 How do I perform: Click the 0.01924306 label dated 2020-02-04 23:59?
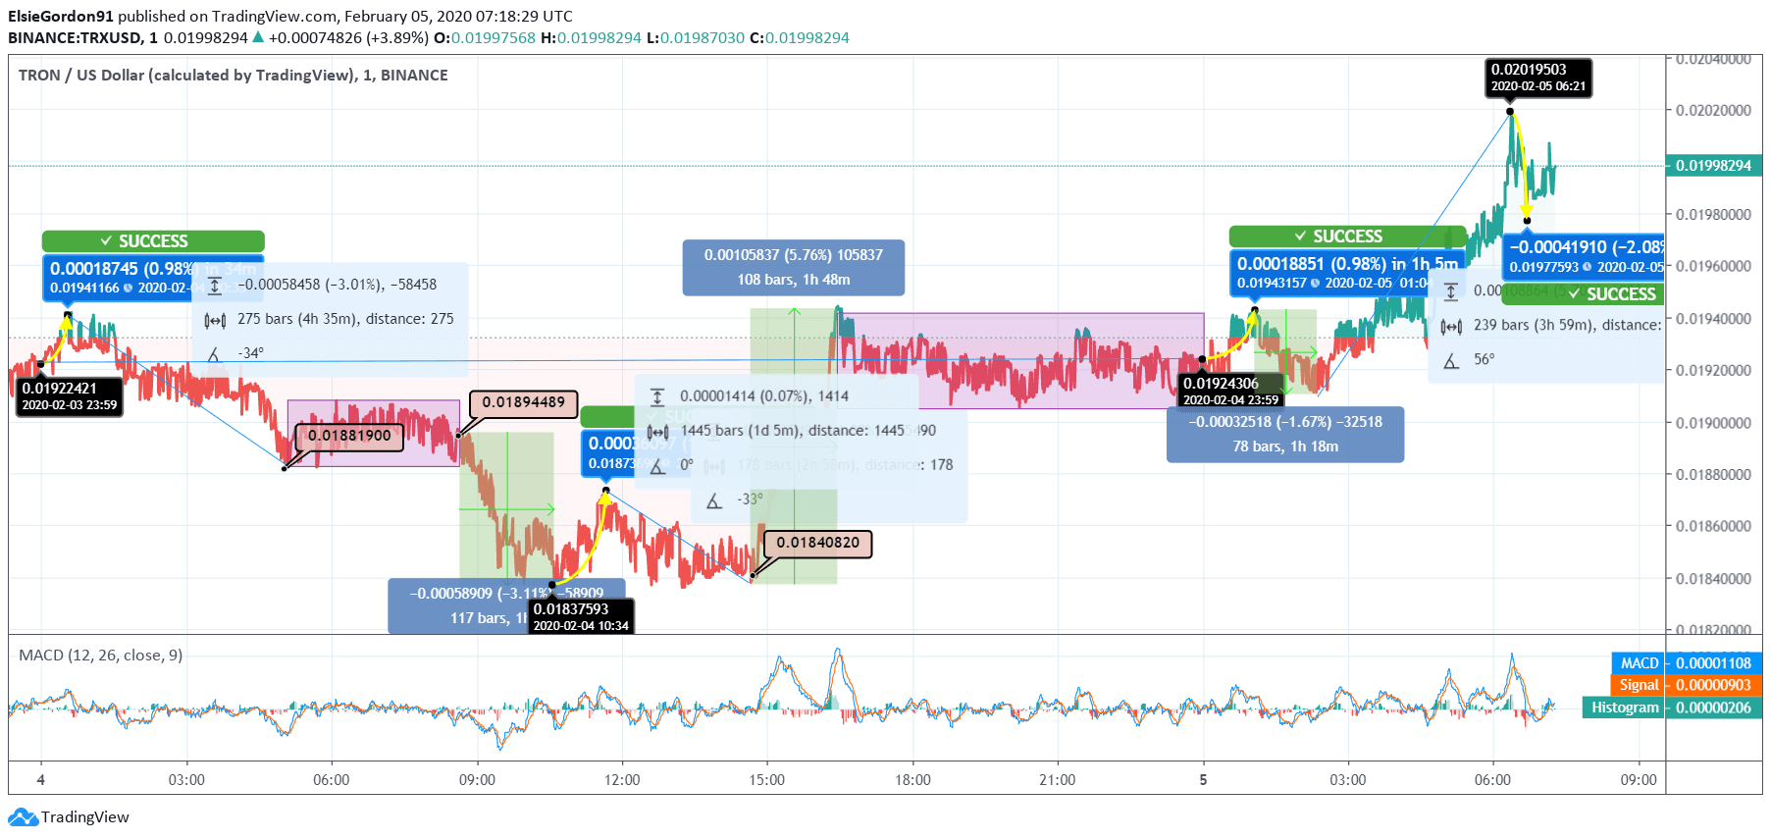point(1230,392)
